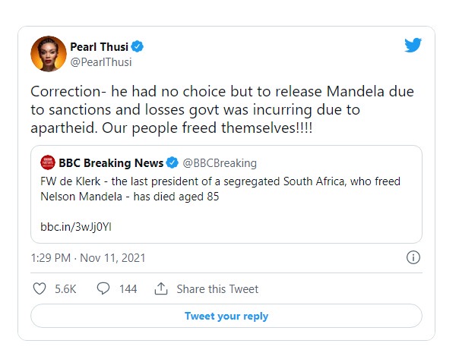Open the BBC Breaking News account name

click(111, 162)
